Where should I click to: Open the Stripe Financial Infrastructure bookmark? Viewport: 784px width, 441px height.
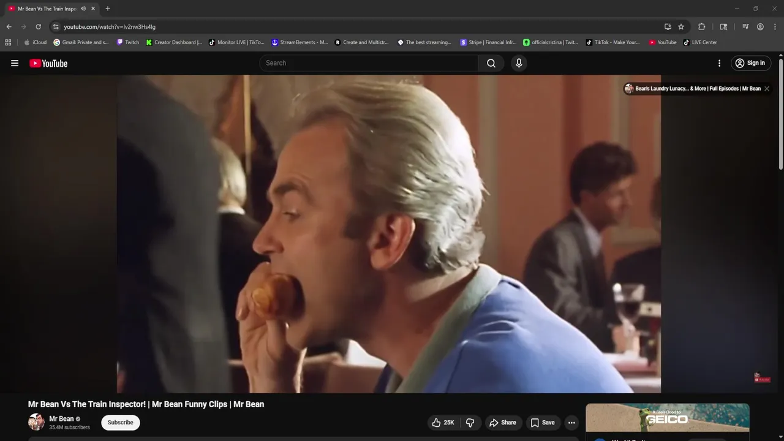(x=488, y=42)
